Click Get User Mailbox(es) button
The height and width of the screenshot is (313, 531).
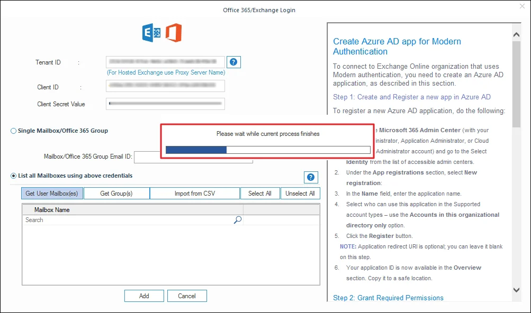pyautogui.click(x=52, y=193)
